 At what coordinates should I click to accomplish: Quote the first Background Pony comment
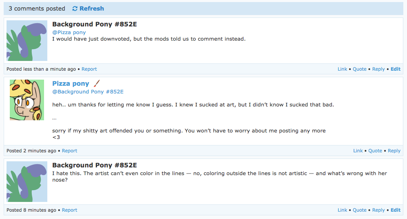pyautogui.click(x=359, y=69)
